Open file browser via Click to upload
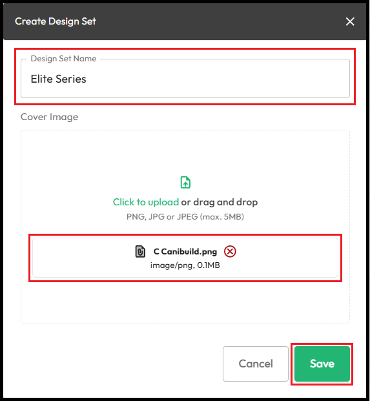 tap(146, 202)
